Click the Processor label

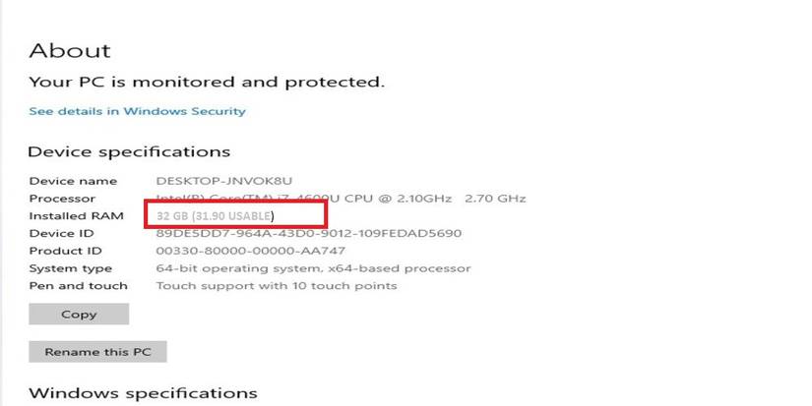click(x=61, y=199)
